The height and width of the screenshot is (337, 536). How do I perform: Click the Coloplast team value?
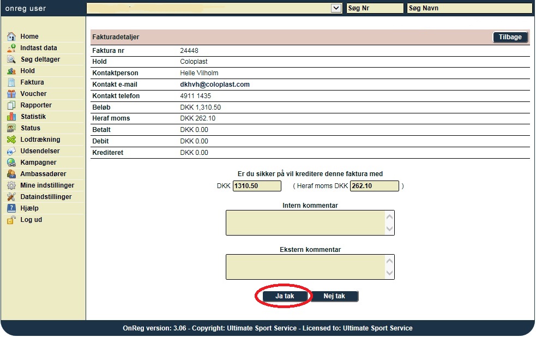pos(194,62)
